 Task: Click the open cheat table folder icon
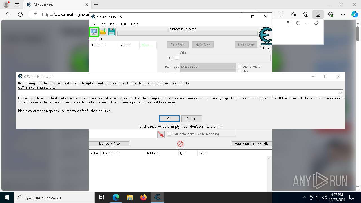tap(103, 32)
